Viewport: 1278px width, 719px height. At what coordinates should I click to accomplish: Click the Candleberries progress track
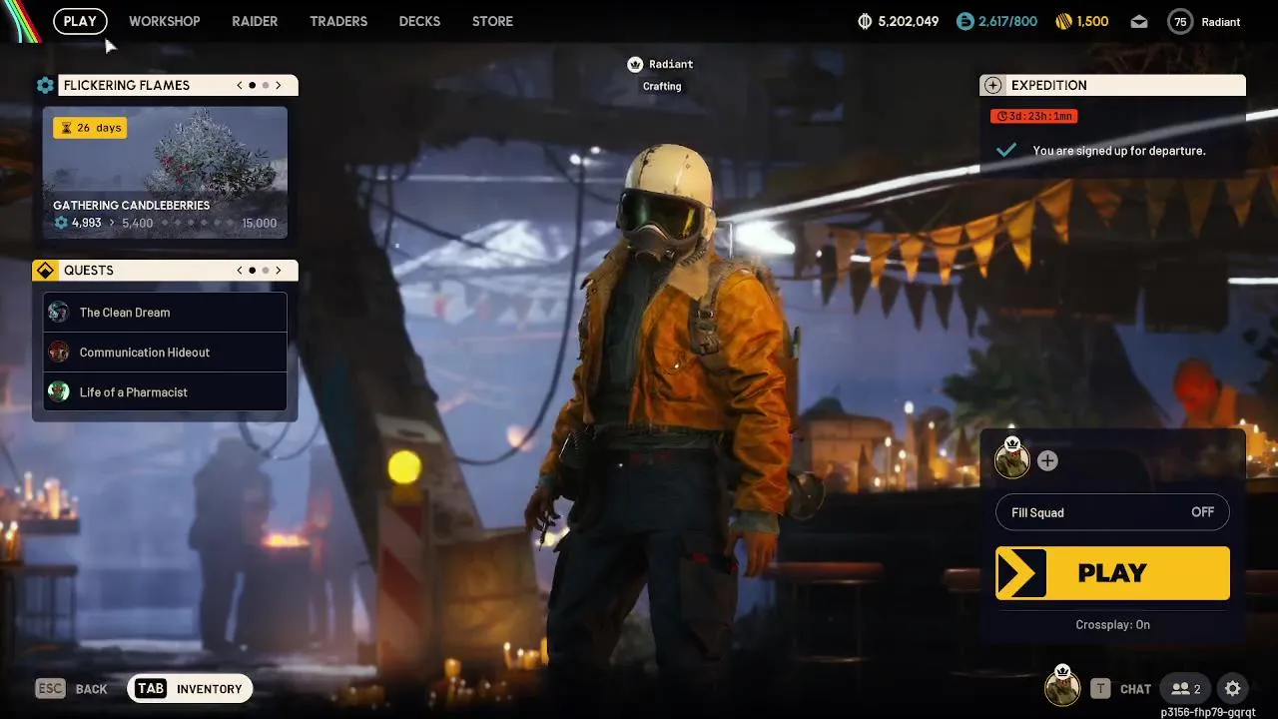(x=198, y=223)
